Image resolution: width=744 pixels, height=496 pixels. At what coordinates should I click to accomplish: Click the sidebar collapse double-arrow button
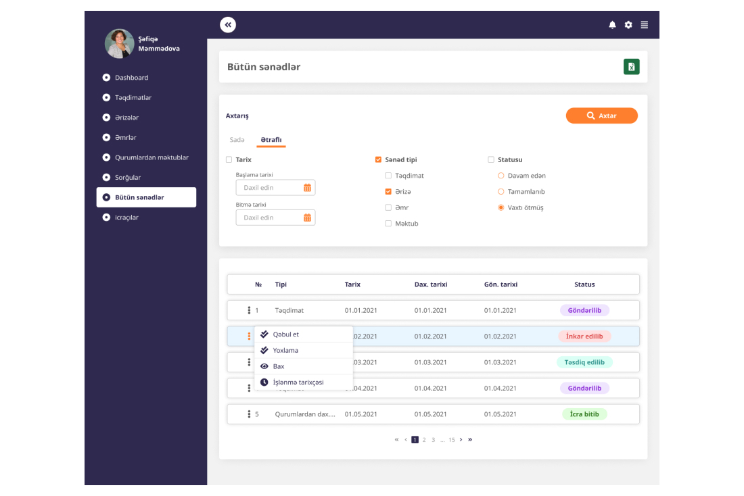[x=228, y=25]
